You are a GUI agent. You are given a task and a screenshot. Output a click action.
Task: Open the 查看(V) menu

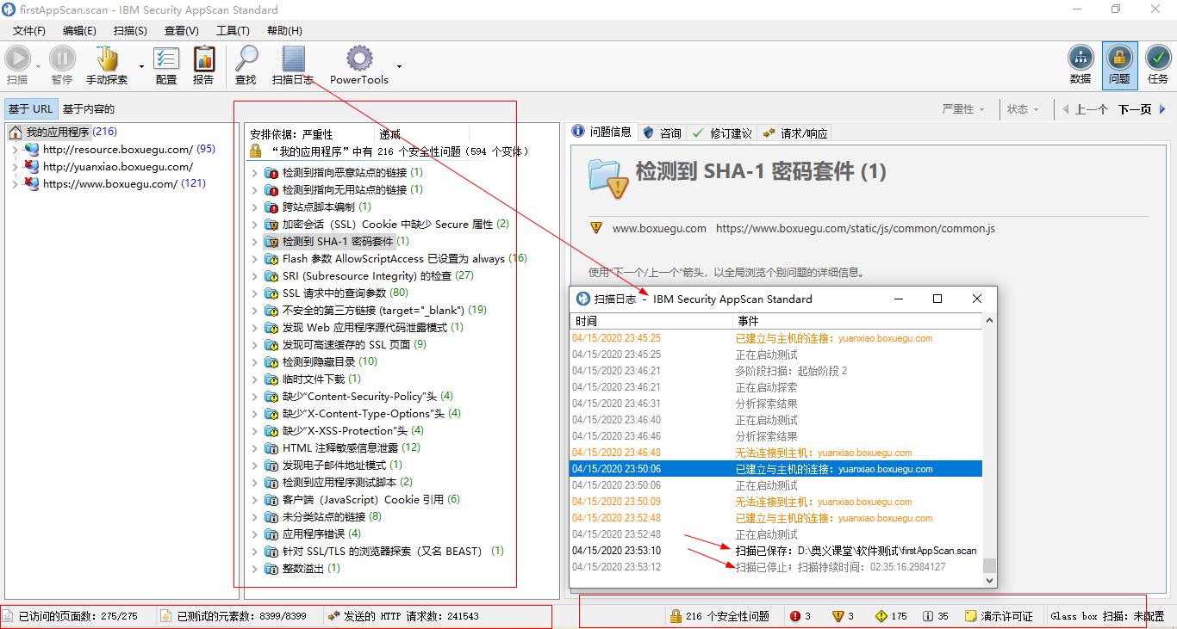point(182,30)
